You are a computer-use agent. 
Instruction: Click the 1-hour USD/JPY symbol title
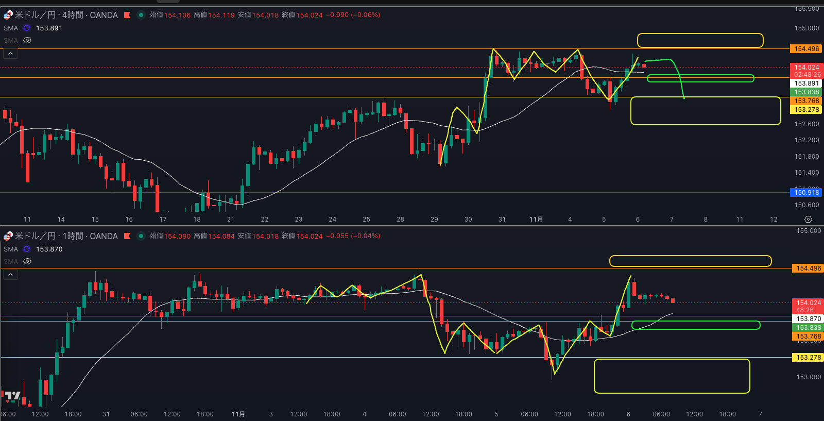click(x=66, y=236)
